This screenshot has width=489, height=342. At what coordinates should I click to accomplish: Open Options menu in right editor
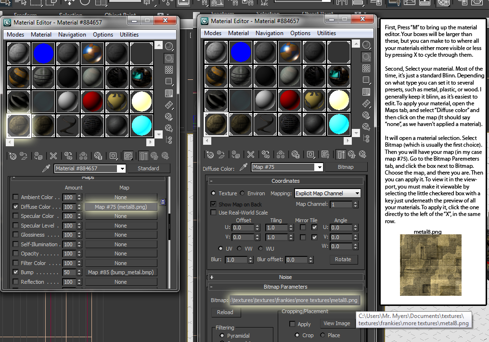[x=300, y=33]
